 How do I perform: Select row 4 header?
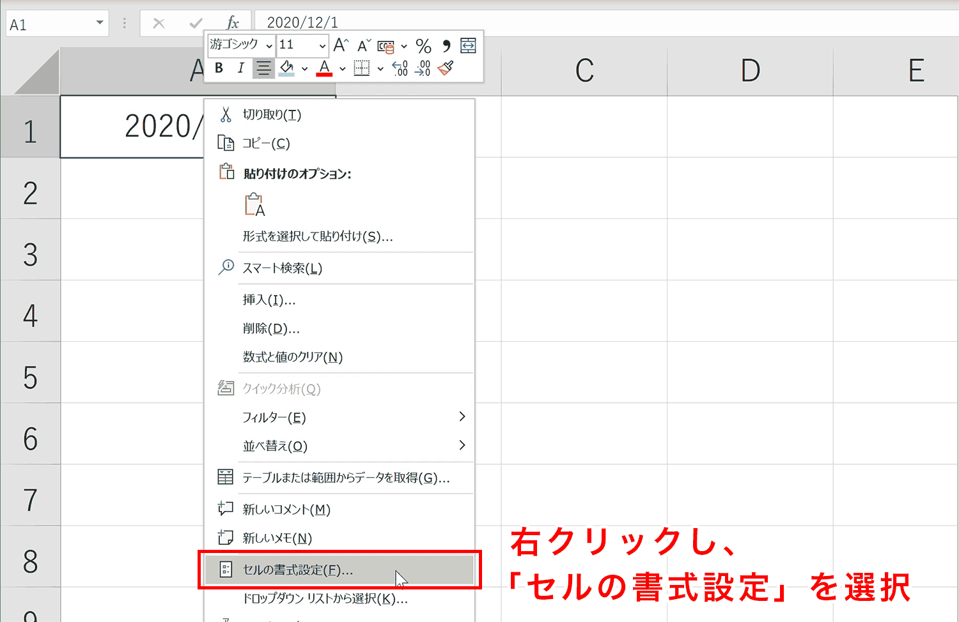tap(30, 311)
